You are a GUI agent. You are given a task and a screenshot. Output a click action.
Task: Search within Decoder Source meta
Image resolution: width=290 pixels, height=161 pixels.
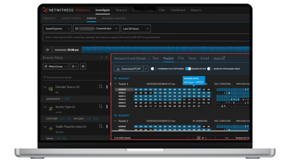(x=101, y=87)
